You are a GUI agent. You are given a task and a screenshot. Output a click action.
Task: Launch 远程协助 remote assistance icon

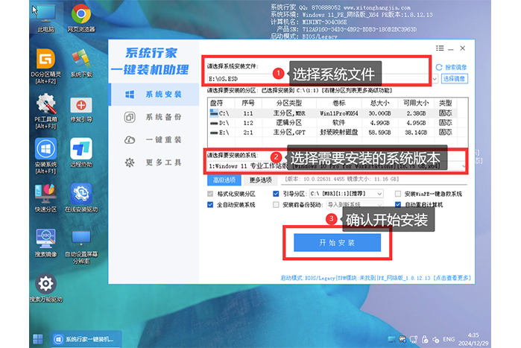(x=81, y=153)
